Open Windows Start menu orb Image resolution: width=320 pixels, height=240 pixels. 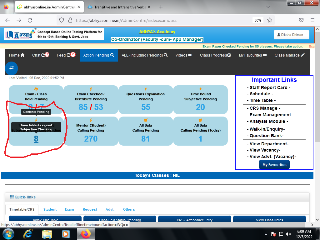(8, 233)
